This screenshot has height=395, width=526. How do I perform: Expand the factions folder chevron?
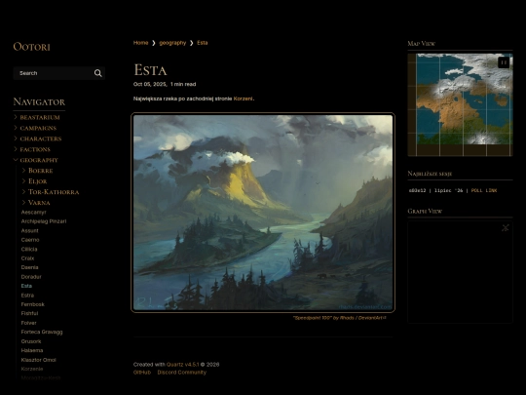(x=16, y=149)
